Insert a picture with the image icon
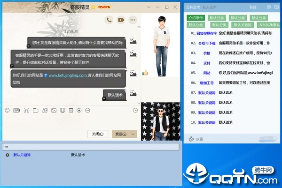 pyautogui.click(x=54, y=110)
